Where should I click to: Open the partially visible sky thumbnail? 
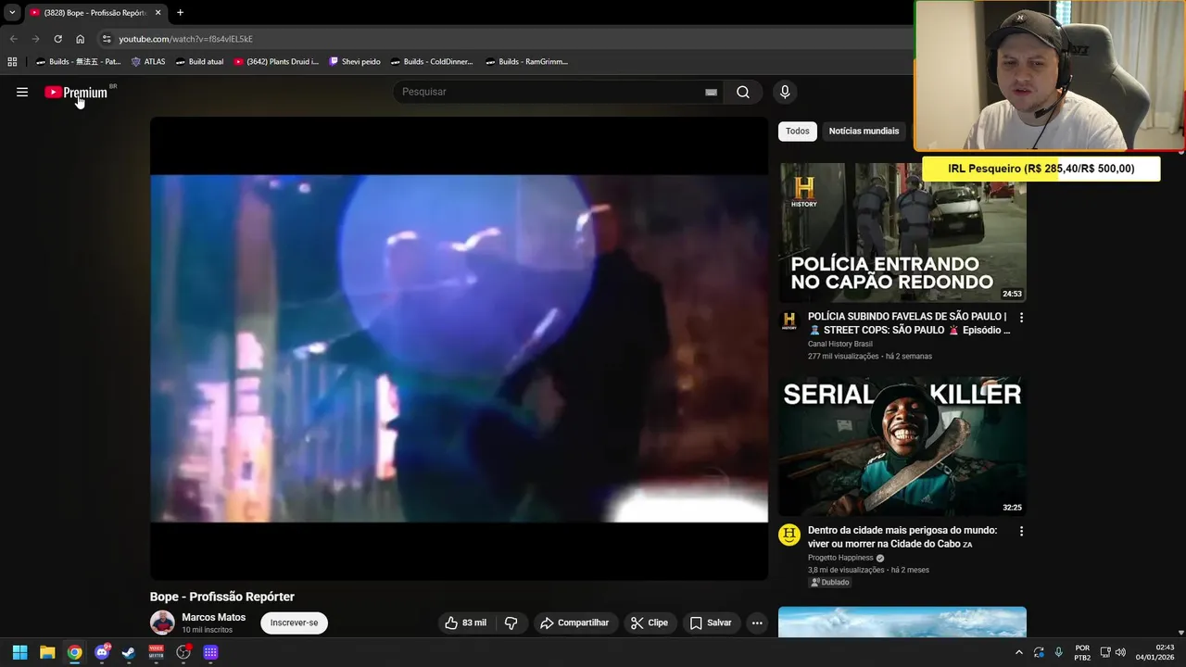[x=902, y=622]
